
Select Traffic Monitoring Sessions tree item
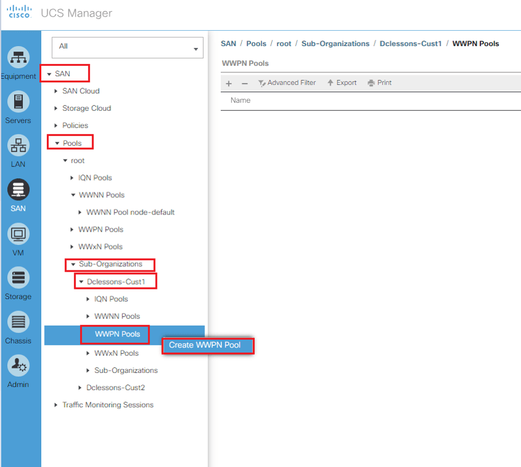coord(108,405)
